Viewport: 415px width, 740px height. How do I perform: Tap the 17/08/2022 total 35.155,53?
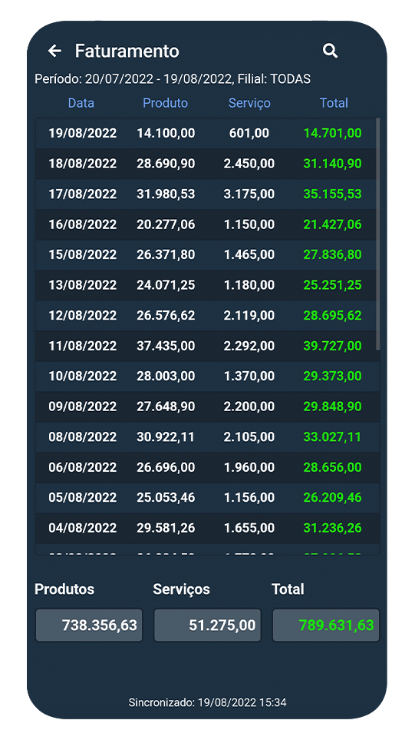333,194
